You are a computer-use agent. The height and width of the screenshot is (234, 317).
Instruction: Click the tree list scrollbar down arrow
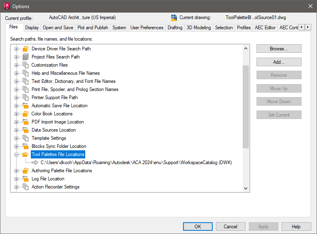[246, 188]
